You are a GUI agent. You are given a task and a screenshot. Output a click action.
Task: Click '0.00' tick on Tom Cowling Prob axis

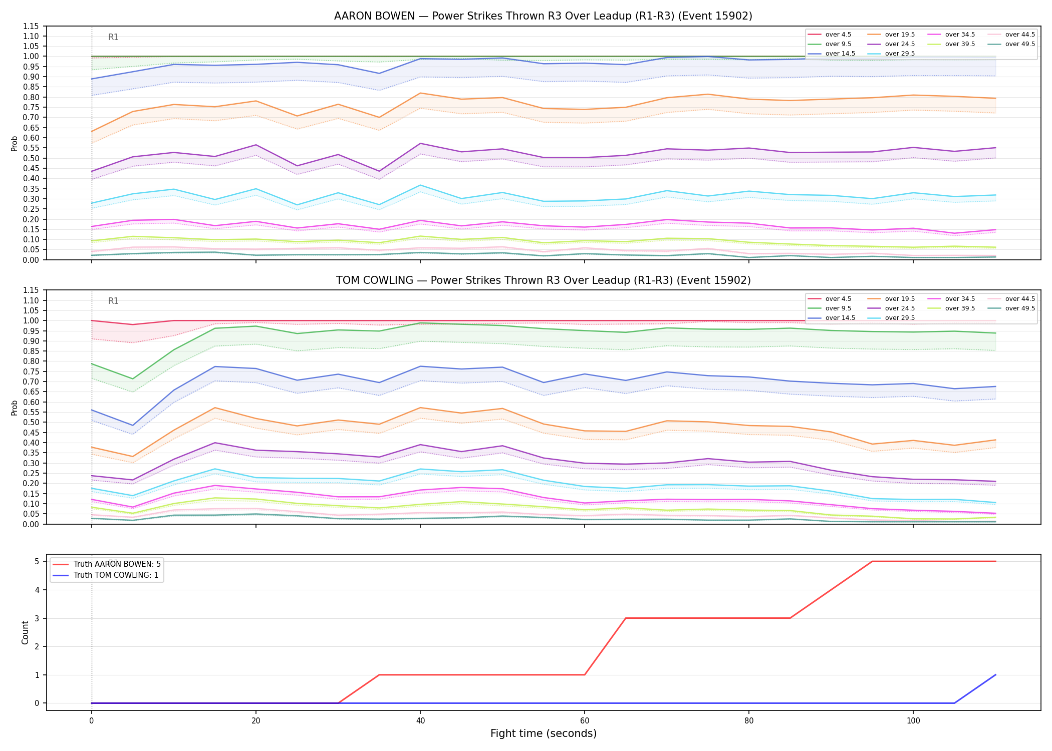[31, 524]
